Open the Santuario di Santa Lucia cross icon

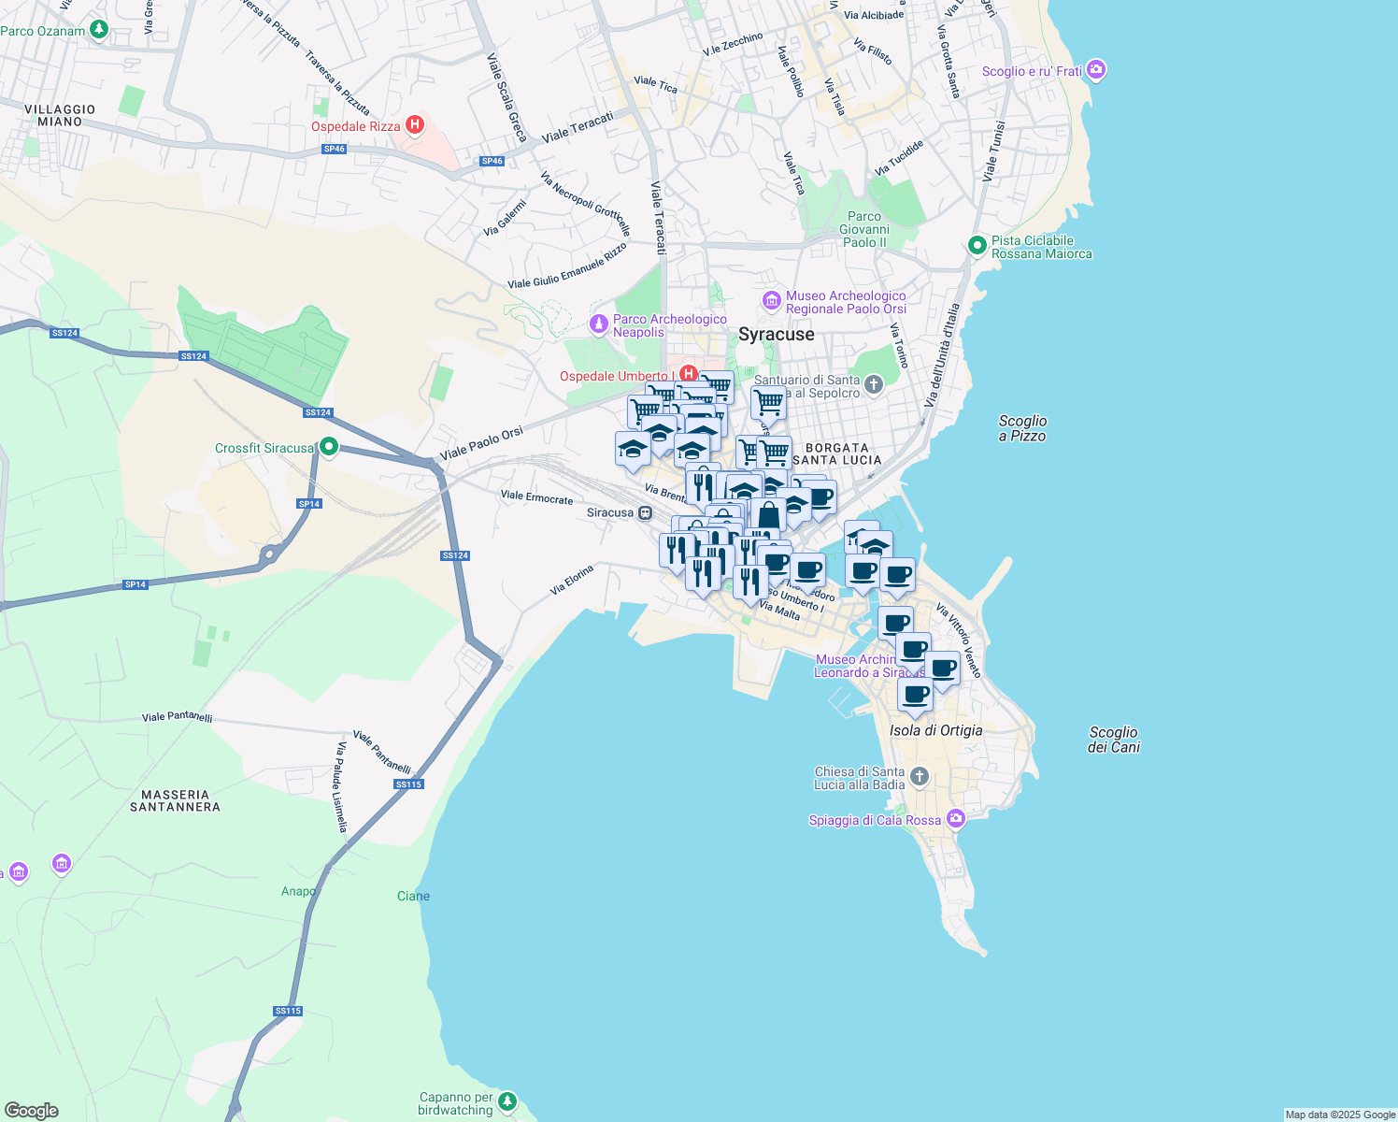(873, 384)
